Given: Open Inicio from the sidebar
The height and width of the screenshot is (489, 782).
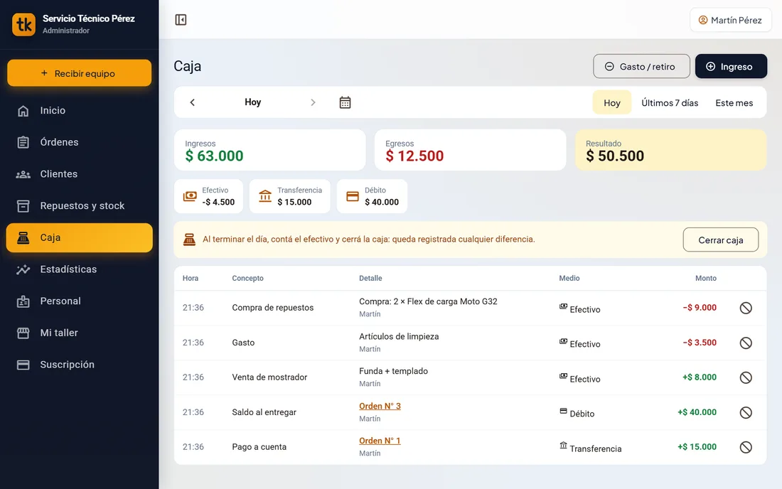Looking at the screenshot, I should (x=80, y=111).
